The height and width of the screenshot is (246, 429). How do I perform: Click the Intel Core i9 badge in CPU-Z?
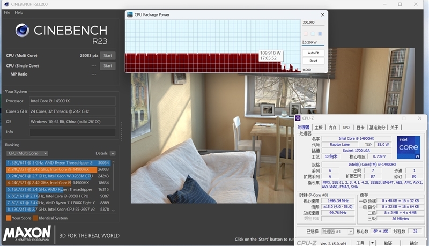pyautogui.click(x=409, y=147)
